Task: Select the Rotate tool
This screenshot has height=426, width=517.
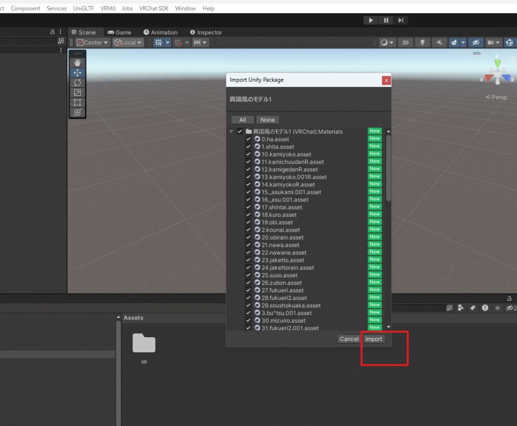Action: pyautogui.click(x=77, y=82)
